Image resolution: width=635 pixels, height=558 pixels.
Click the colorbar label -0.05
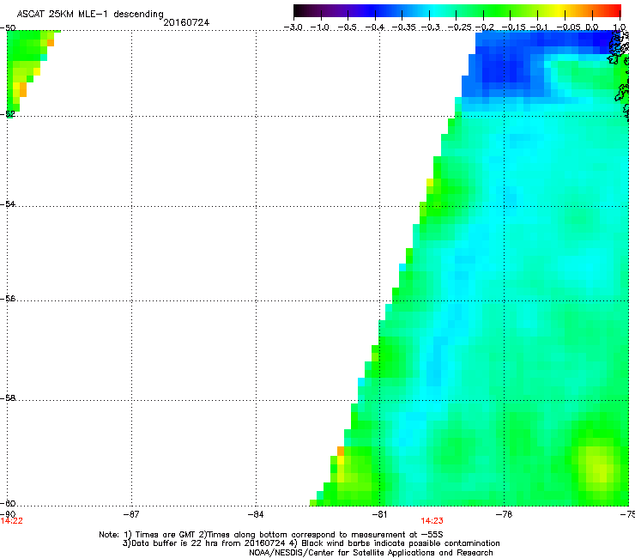[x=568, y=27]
